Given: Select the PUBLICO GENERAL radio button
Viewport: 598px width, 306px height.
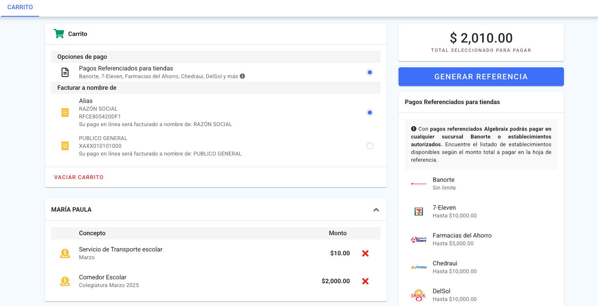Looking at the screenshot, I should [x=370, y=146].
